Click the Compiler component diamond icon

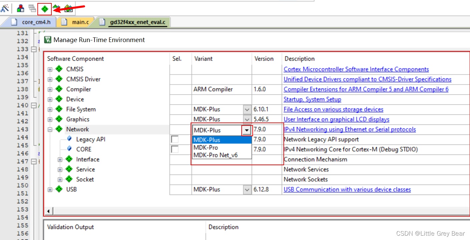click(59, 89)
